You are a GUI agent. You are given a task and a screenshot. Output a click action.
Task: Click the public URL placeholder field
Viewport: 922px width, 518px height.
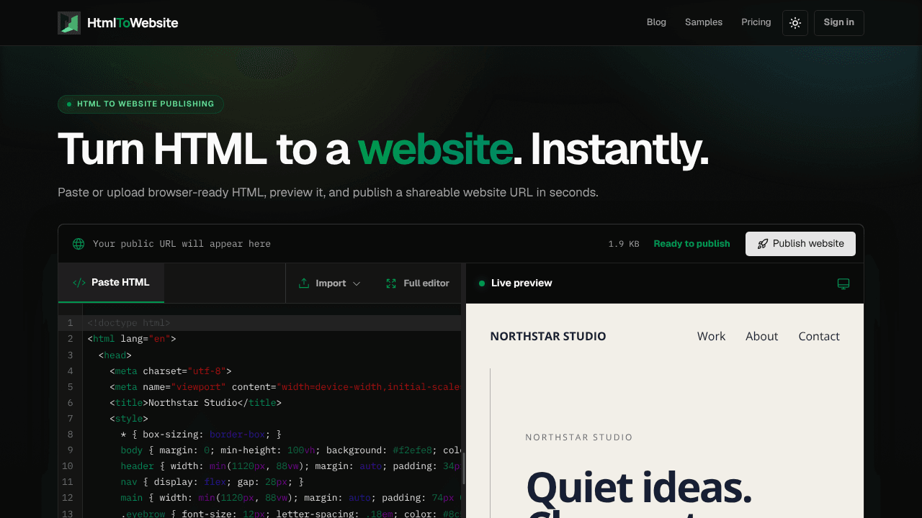pos(182,244)
